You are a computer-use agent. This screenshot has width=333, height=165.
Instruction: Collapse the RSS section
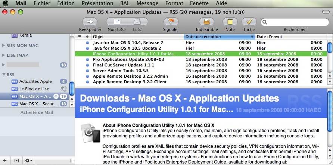coord(4,75)
